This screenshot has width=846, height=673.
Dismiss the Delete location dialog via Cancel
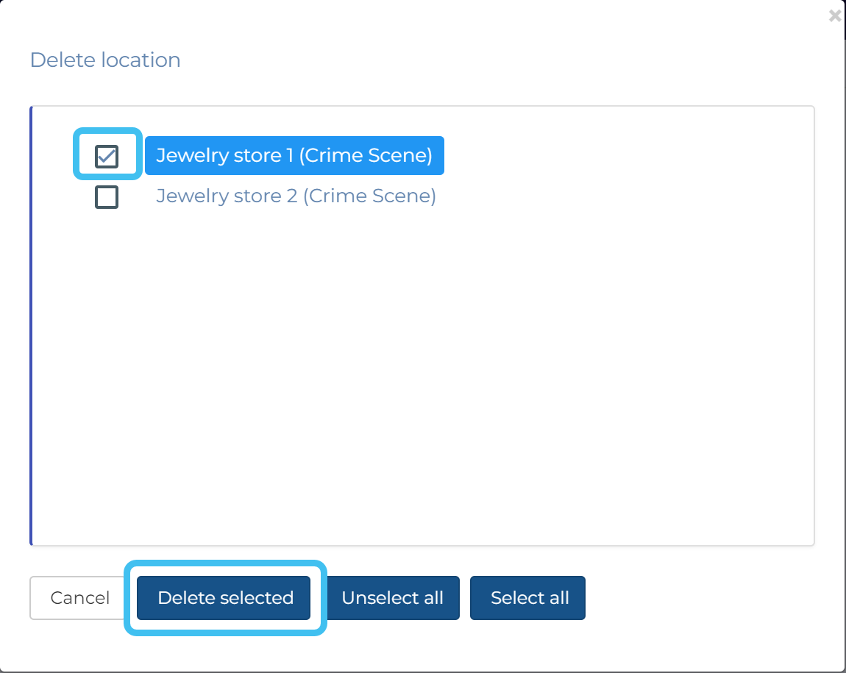[80, 598]
